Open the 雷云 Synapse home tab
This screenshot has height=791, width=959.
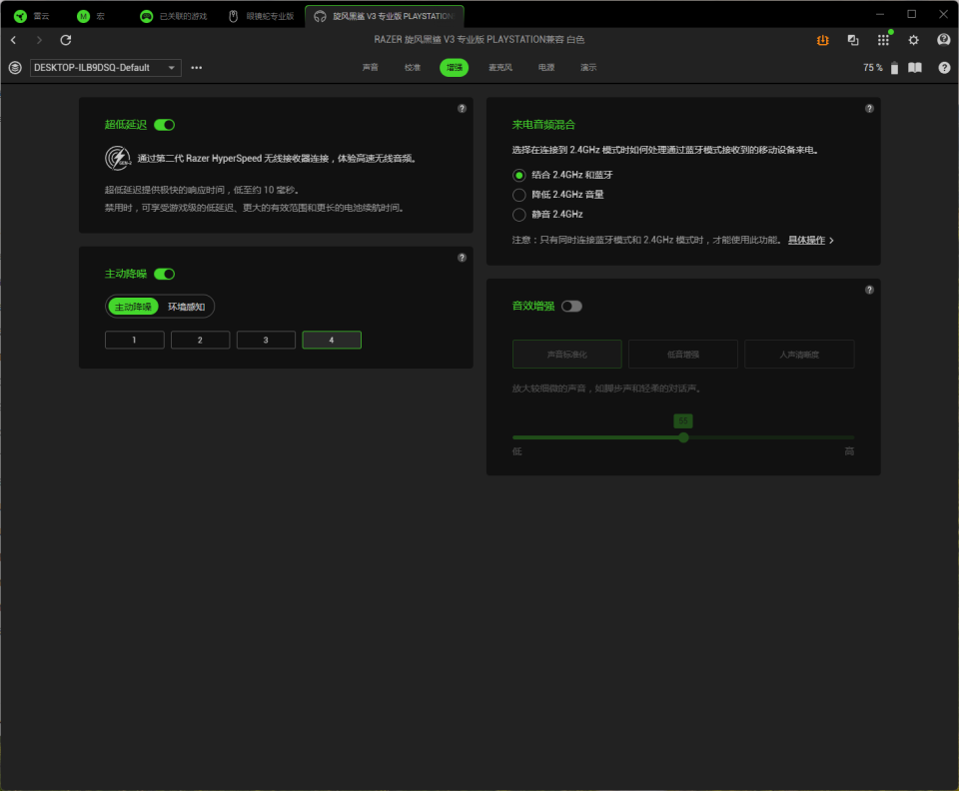point(32,17)
